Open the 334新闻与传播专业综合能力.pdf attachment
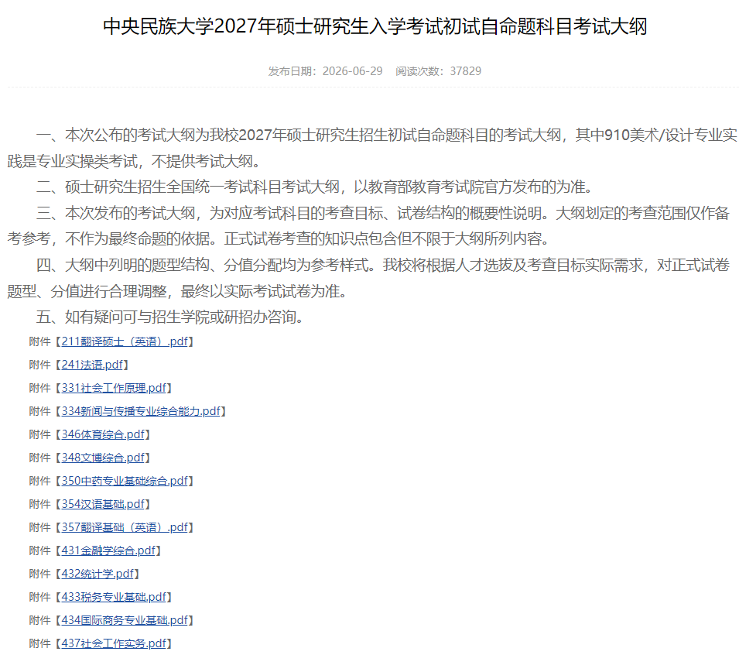This screenshot has height=655, width=739. (x=141, y=411)
